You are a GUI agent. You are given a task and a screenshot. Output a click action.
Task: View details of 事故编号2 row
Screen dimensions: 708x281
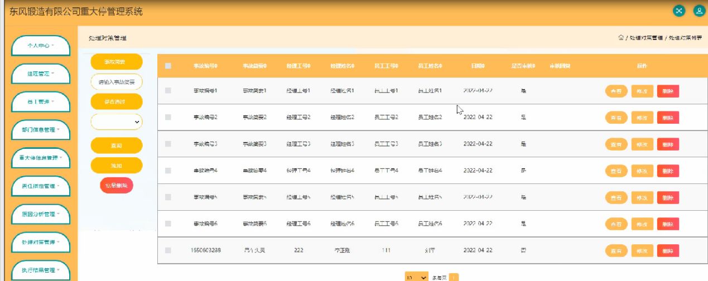coord(617,118)
